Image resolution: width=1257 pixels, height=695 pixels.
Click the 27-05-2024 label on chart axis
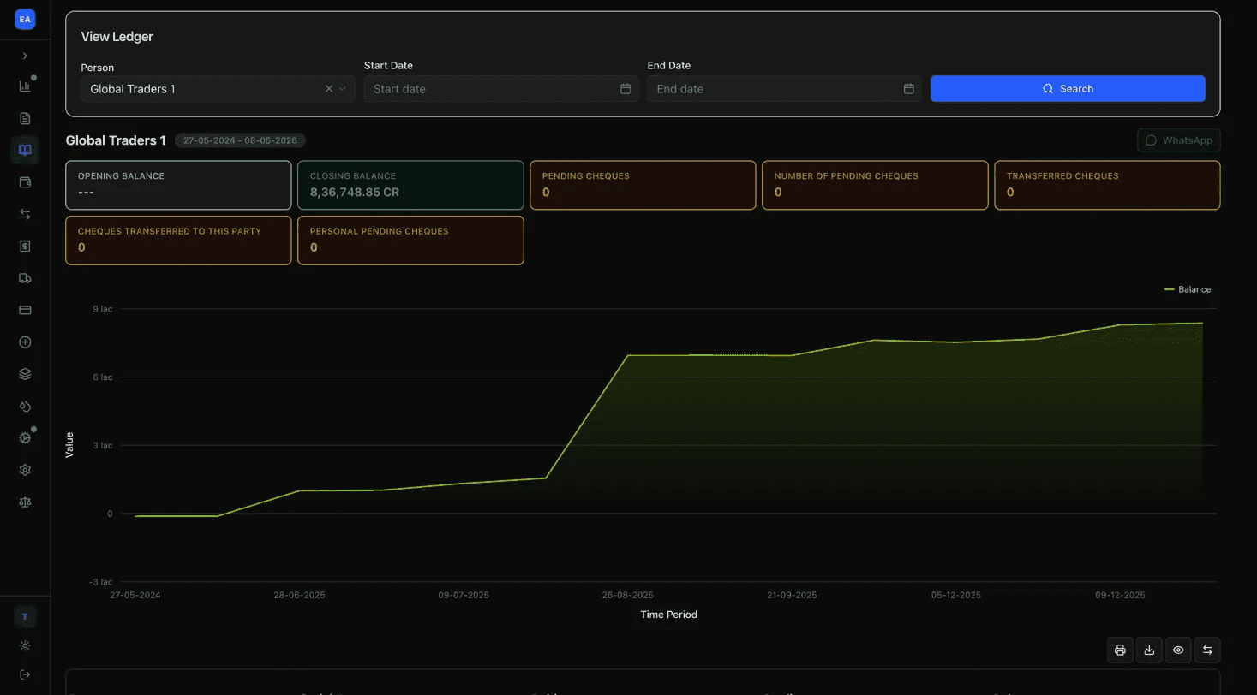pos(135,595)
